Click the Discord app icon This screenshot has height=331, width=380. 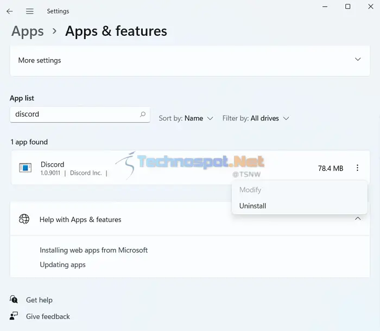point(25,168)
